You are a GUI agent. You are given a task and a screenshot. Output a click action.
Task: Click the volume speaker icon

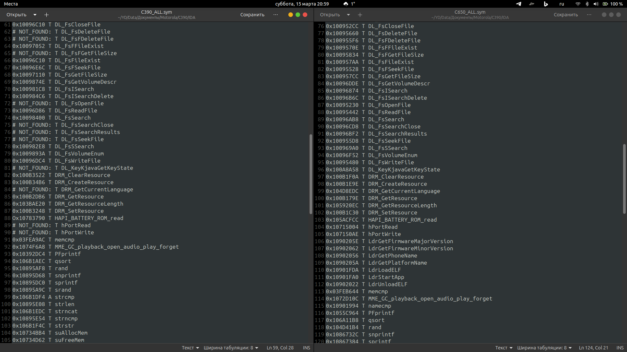click(x=596, y=4)
